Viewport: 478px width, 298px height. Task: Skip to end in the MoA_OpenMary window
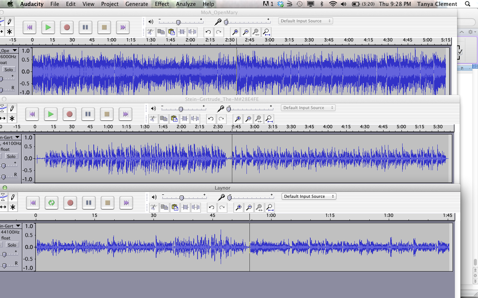point(123,27)
